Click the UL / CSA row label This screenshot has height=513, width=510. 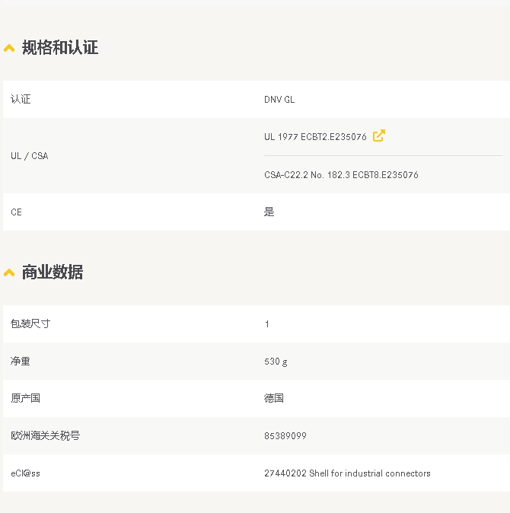pyautogui.click(x=30, y=156)
